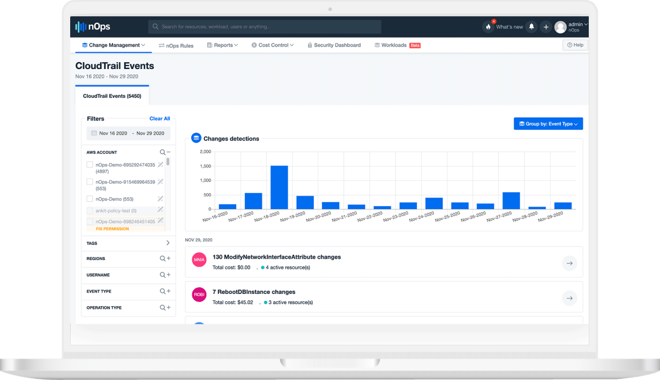Go to nOps Rules
This screenshot has width=660, height=380.
click(176, 45)
